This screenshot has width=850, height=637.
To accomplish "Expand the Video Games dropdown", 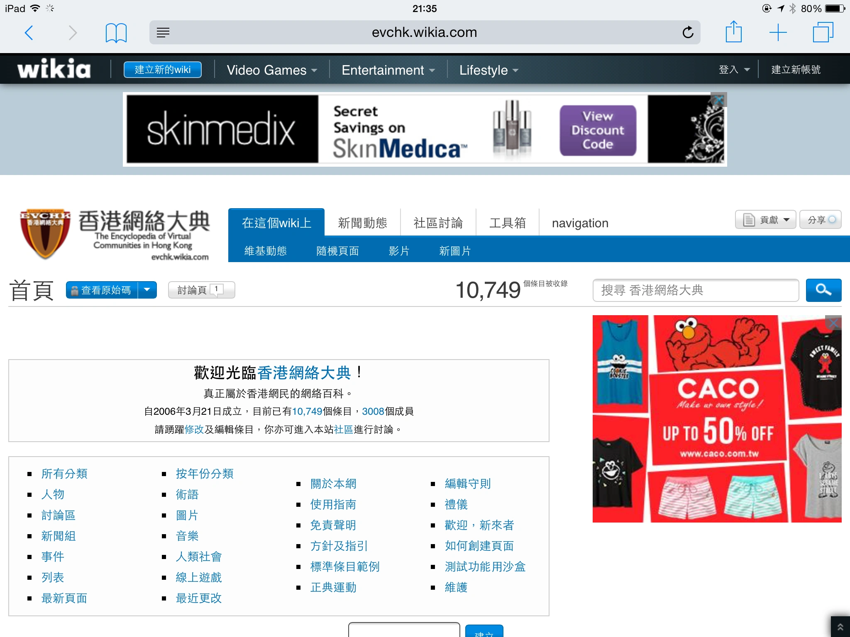I will tap(272, 70).
